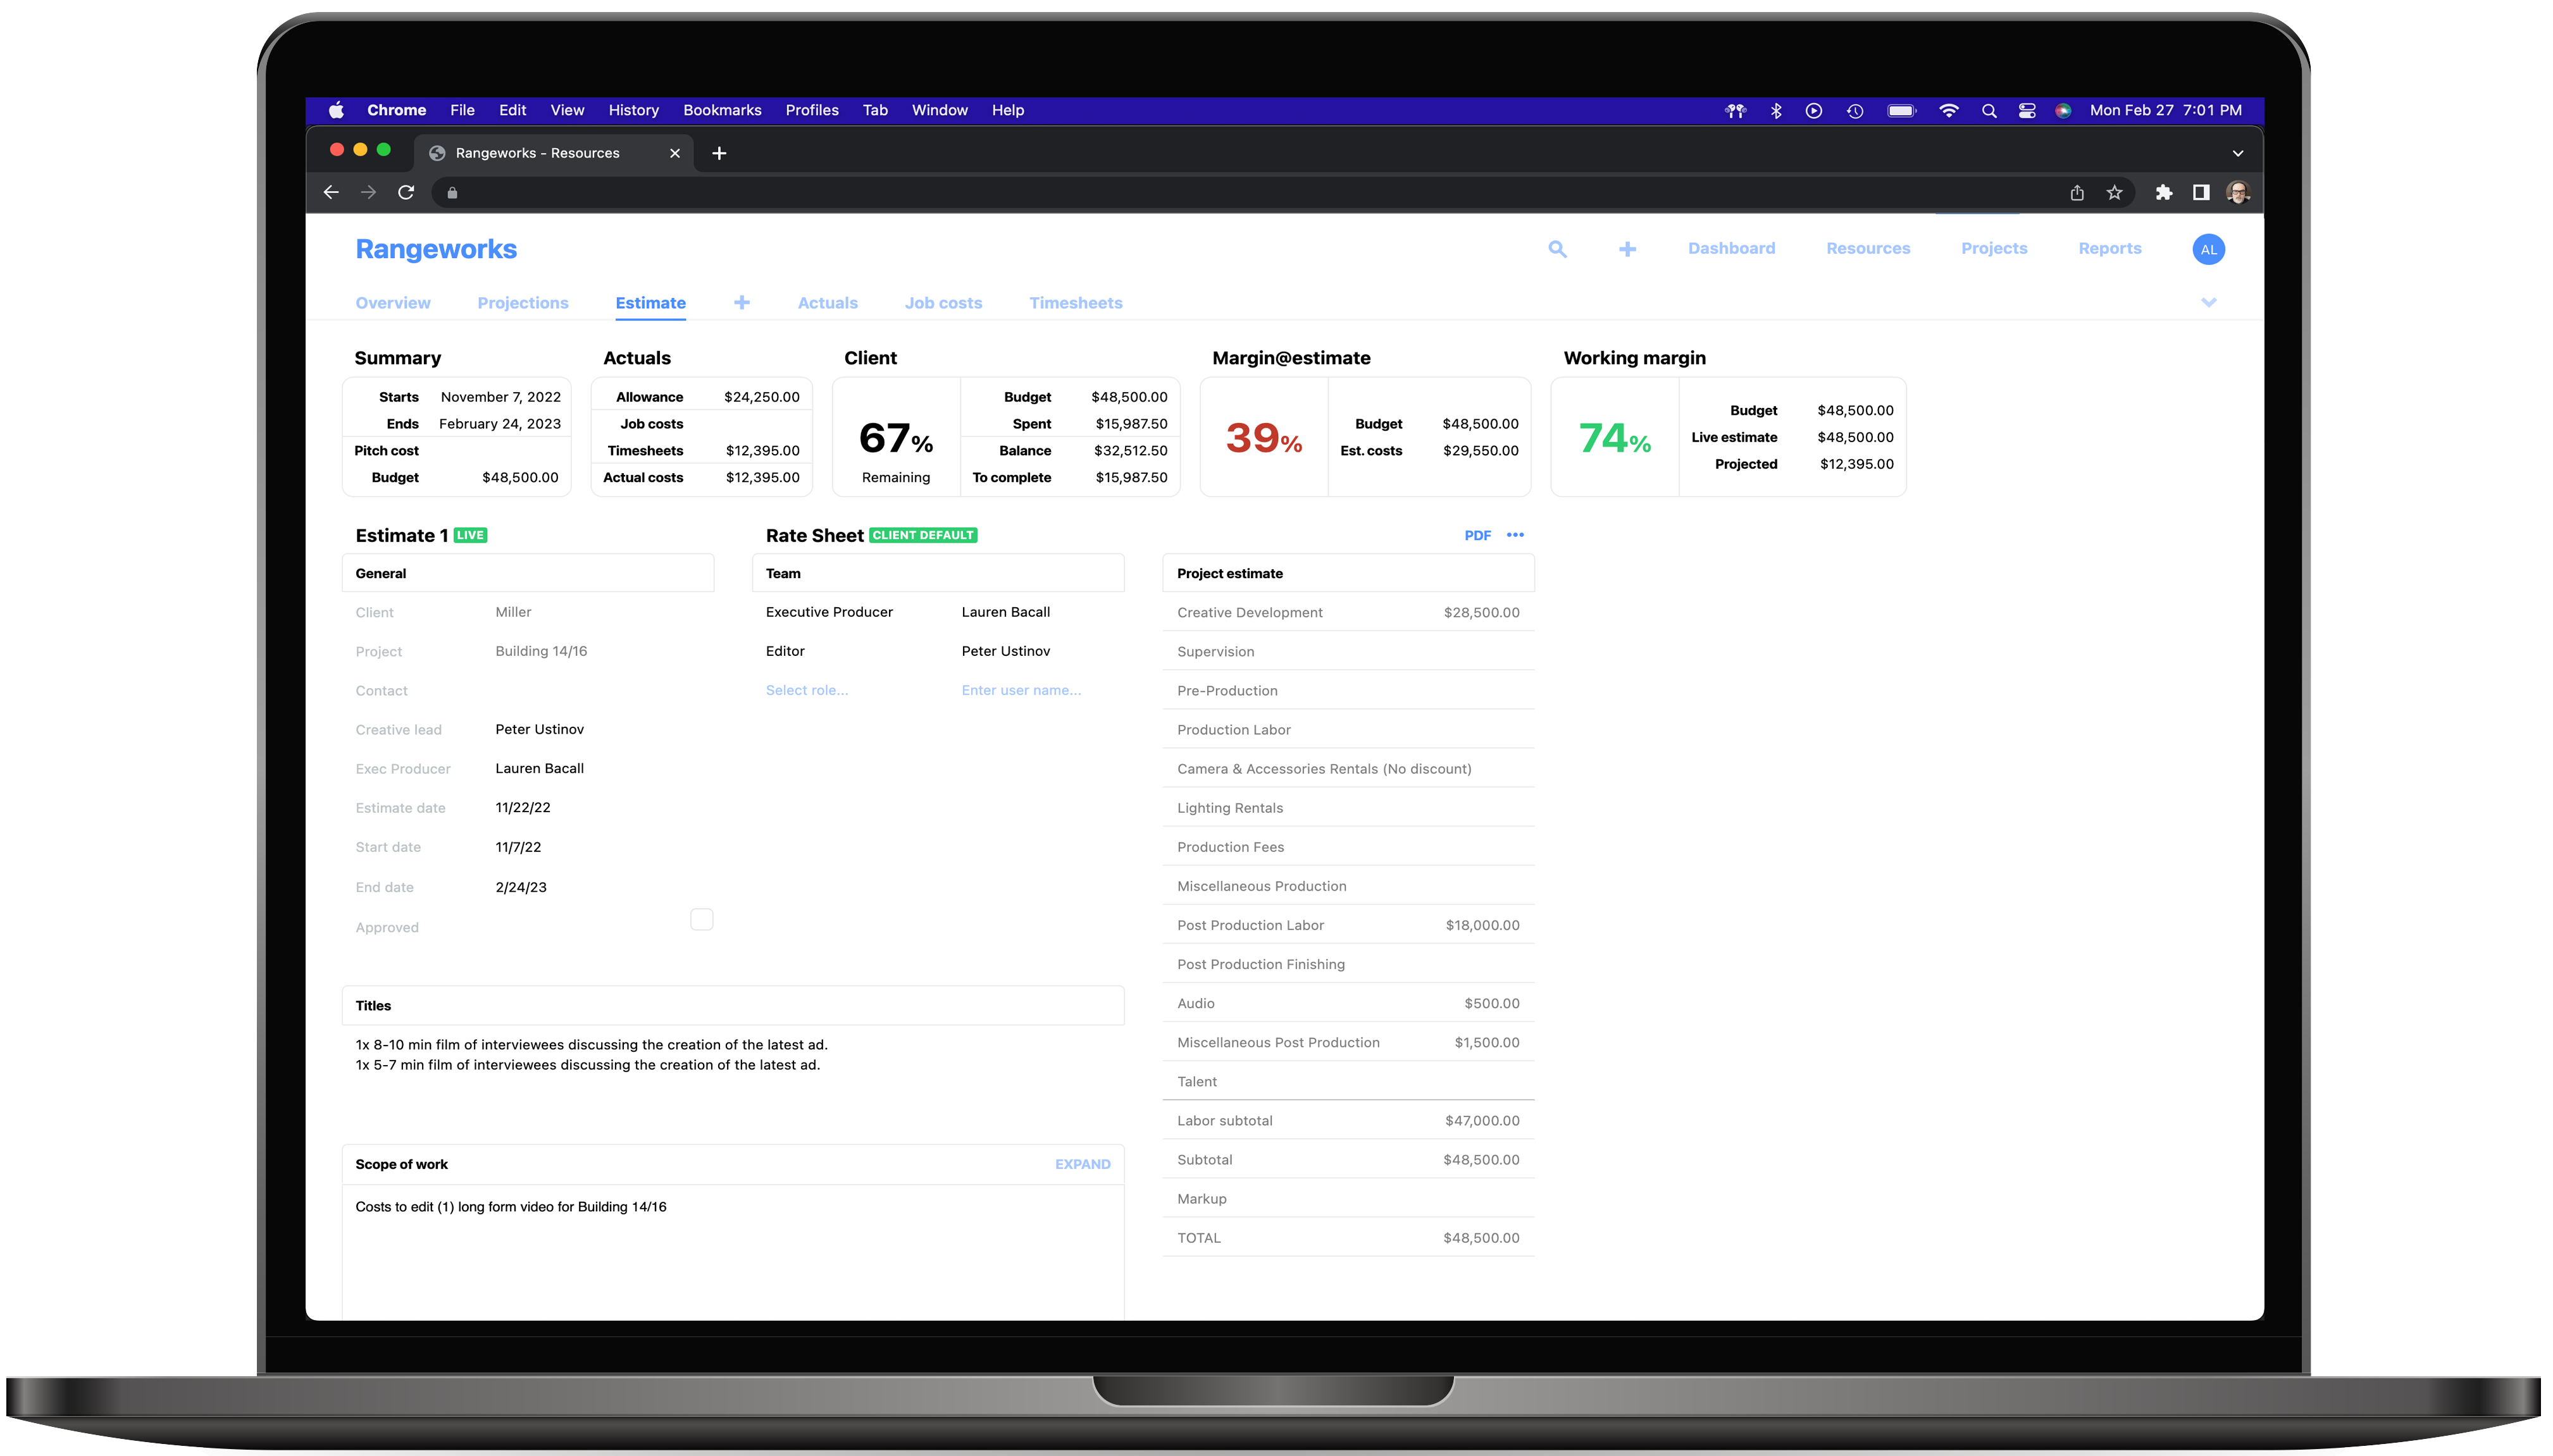2553x1456 pixels.
Task: Download the estimate via PDF link
Action: coord(1477,535)
